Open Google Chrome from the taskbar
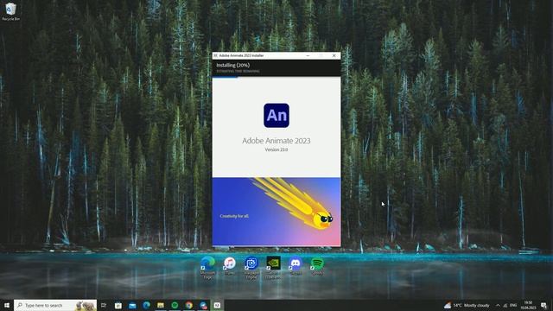 pyautogui.click(x=188, y=305)
